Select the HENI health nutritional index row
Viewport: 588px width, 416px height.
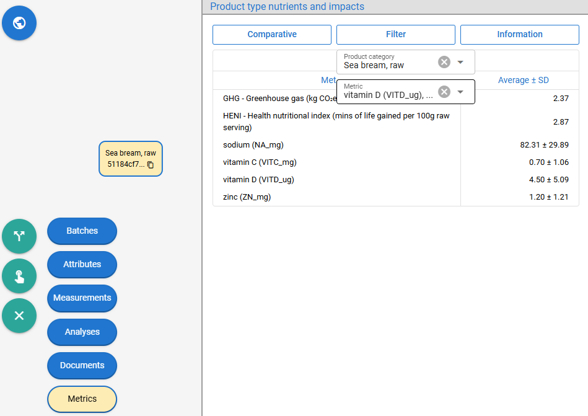click(x=396, y=122)
